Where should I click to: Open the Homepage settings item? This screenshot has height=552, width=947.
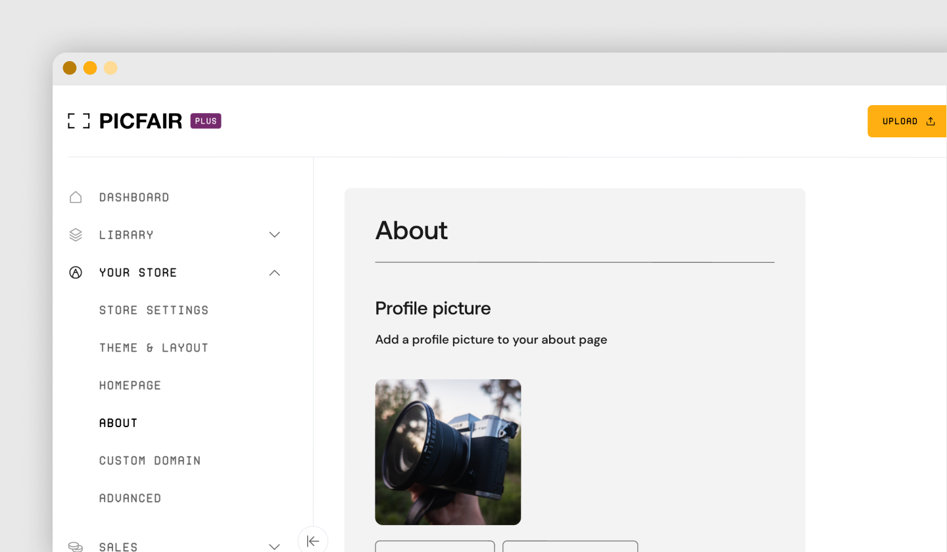[x=130, y=385]
